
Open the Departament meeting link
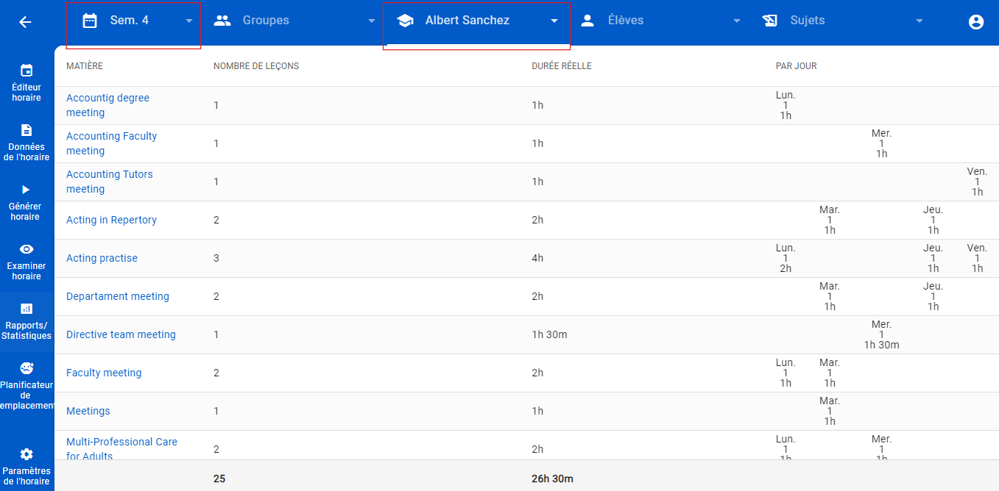pos(118,296)
